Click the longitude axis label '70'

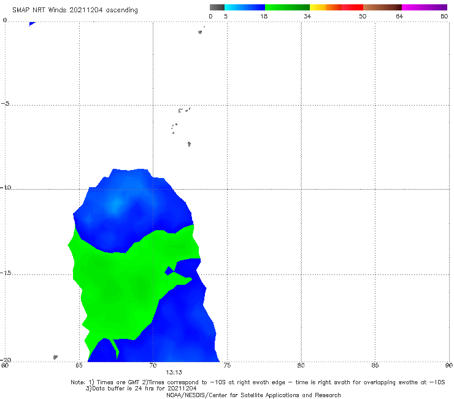[153, 365]
